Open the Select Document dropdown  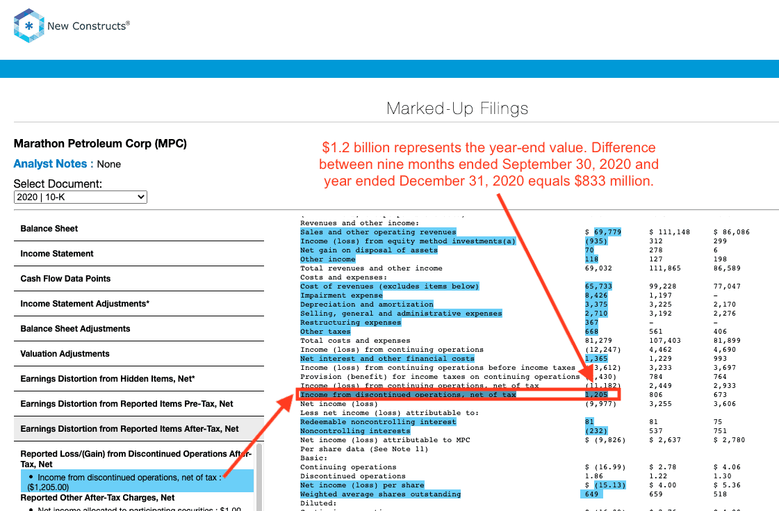coord(81,197)
